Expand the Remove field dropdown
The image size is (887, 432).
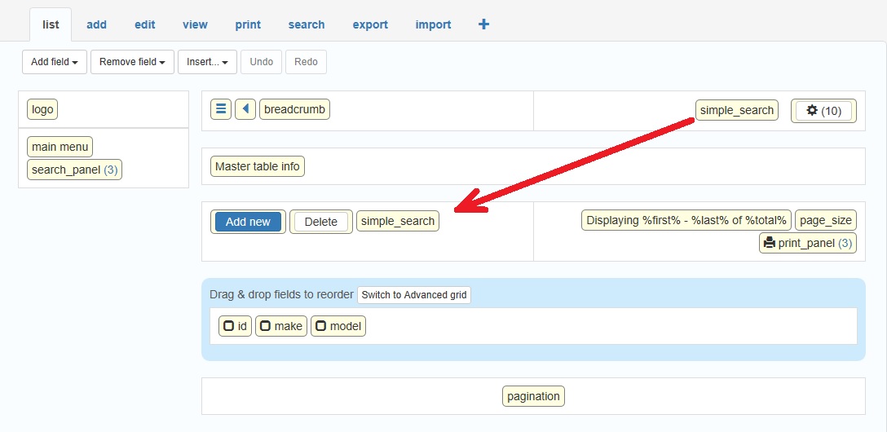(x=132, y=62)
